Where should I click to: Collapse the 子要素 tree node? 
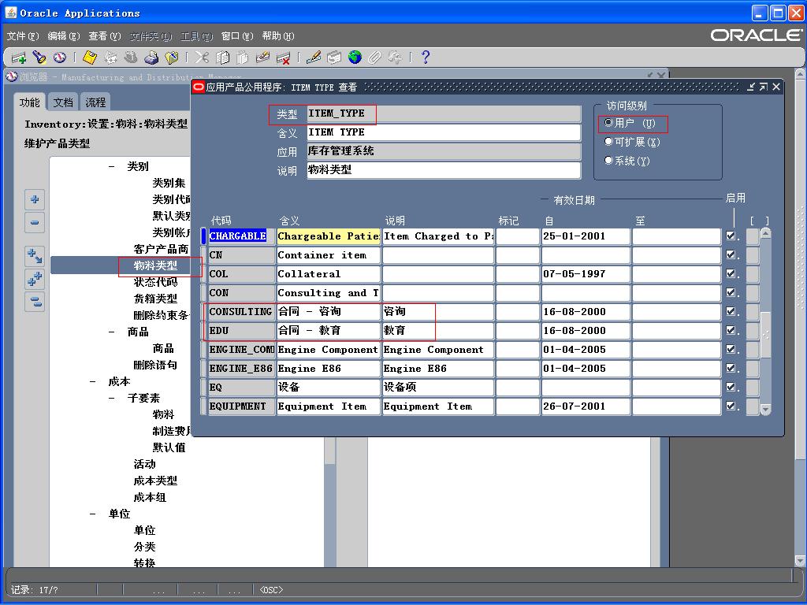[x=112, y=398]
